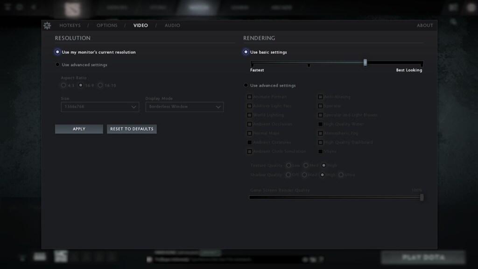The height and width of the screenshot is (269, 478).
Task: Pick the 4:3 aspect ratio
Action: [63, 85]
